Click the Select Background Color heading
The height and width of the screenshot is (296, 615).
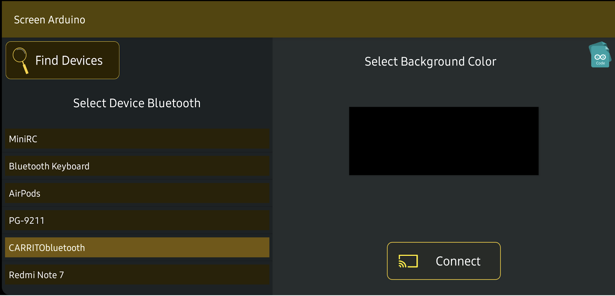point(430,61)
